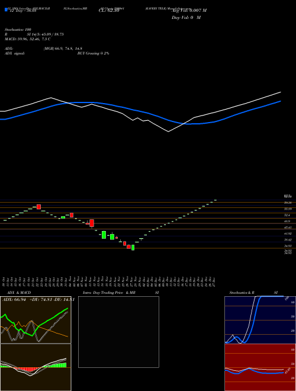The image size is (296, 391).
Task: Click the 52.4 price axis label
Action: click(287, 215)
